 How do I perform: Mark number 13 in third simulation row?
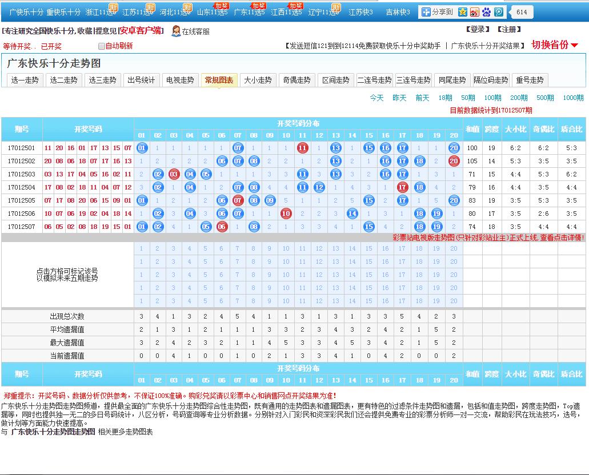coord(335,275)
